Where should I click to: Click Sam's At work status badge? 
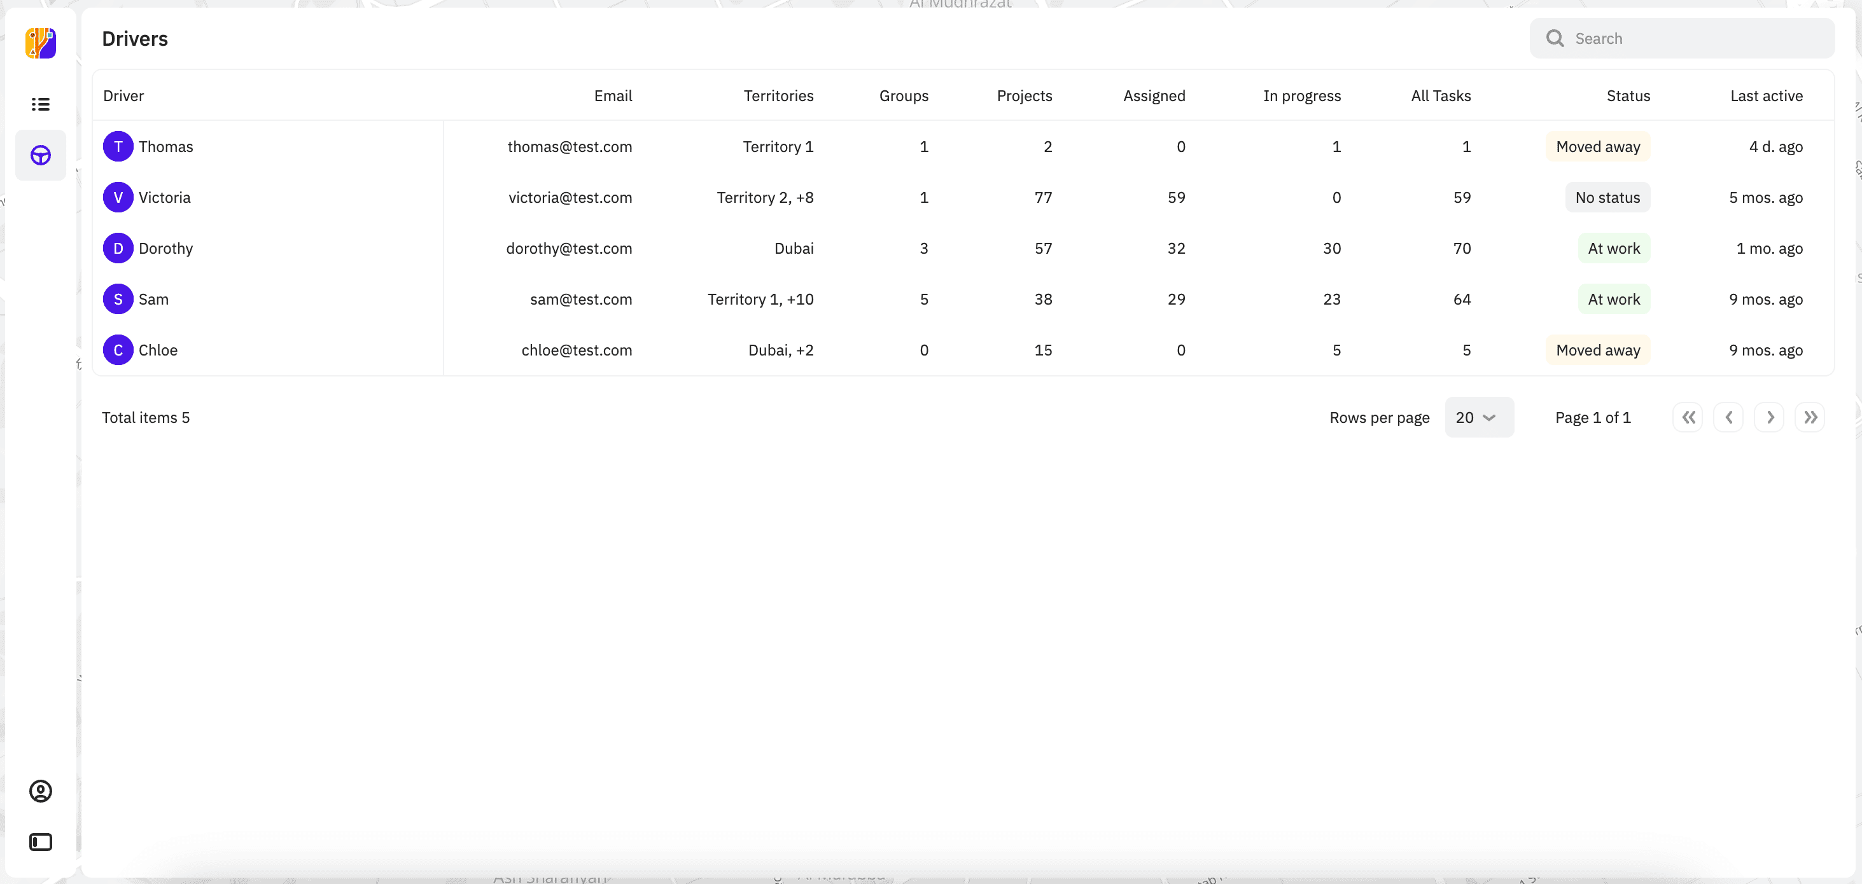point(1613,300)
